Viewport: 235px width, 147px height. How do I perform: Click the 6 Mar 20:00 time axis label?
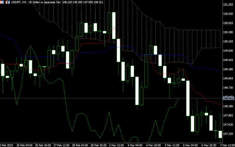[209, 145]
